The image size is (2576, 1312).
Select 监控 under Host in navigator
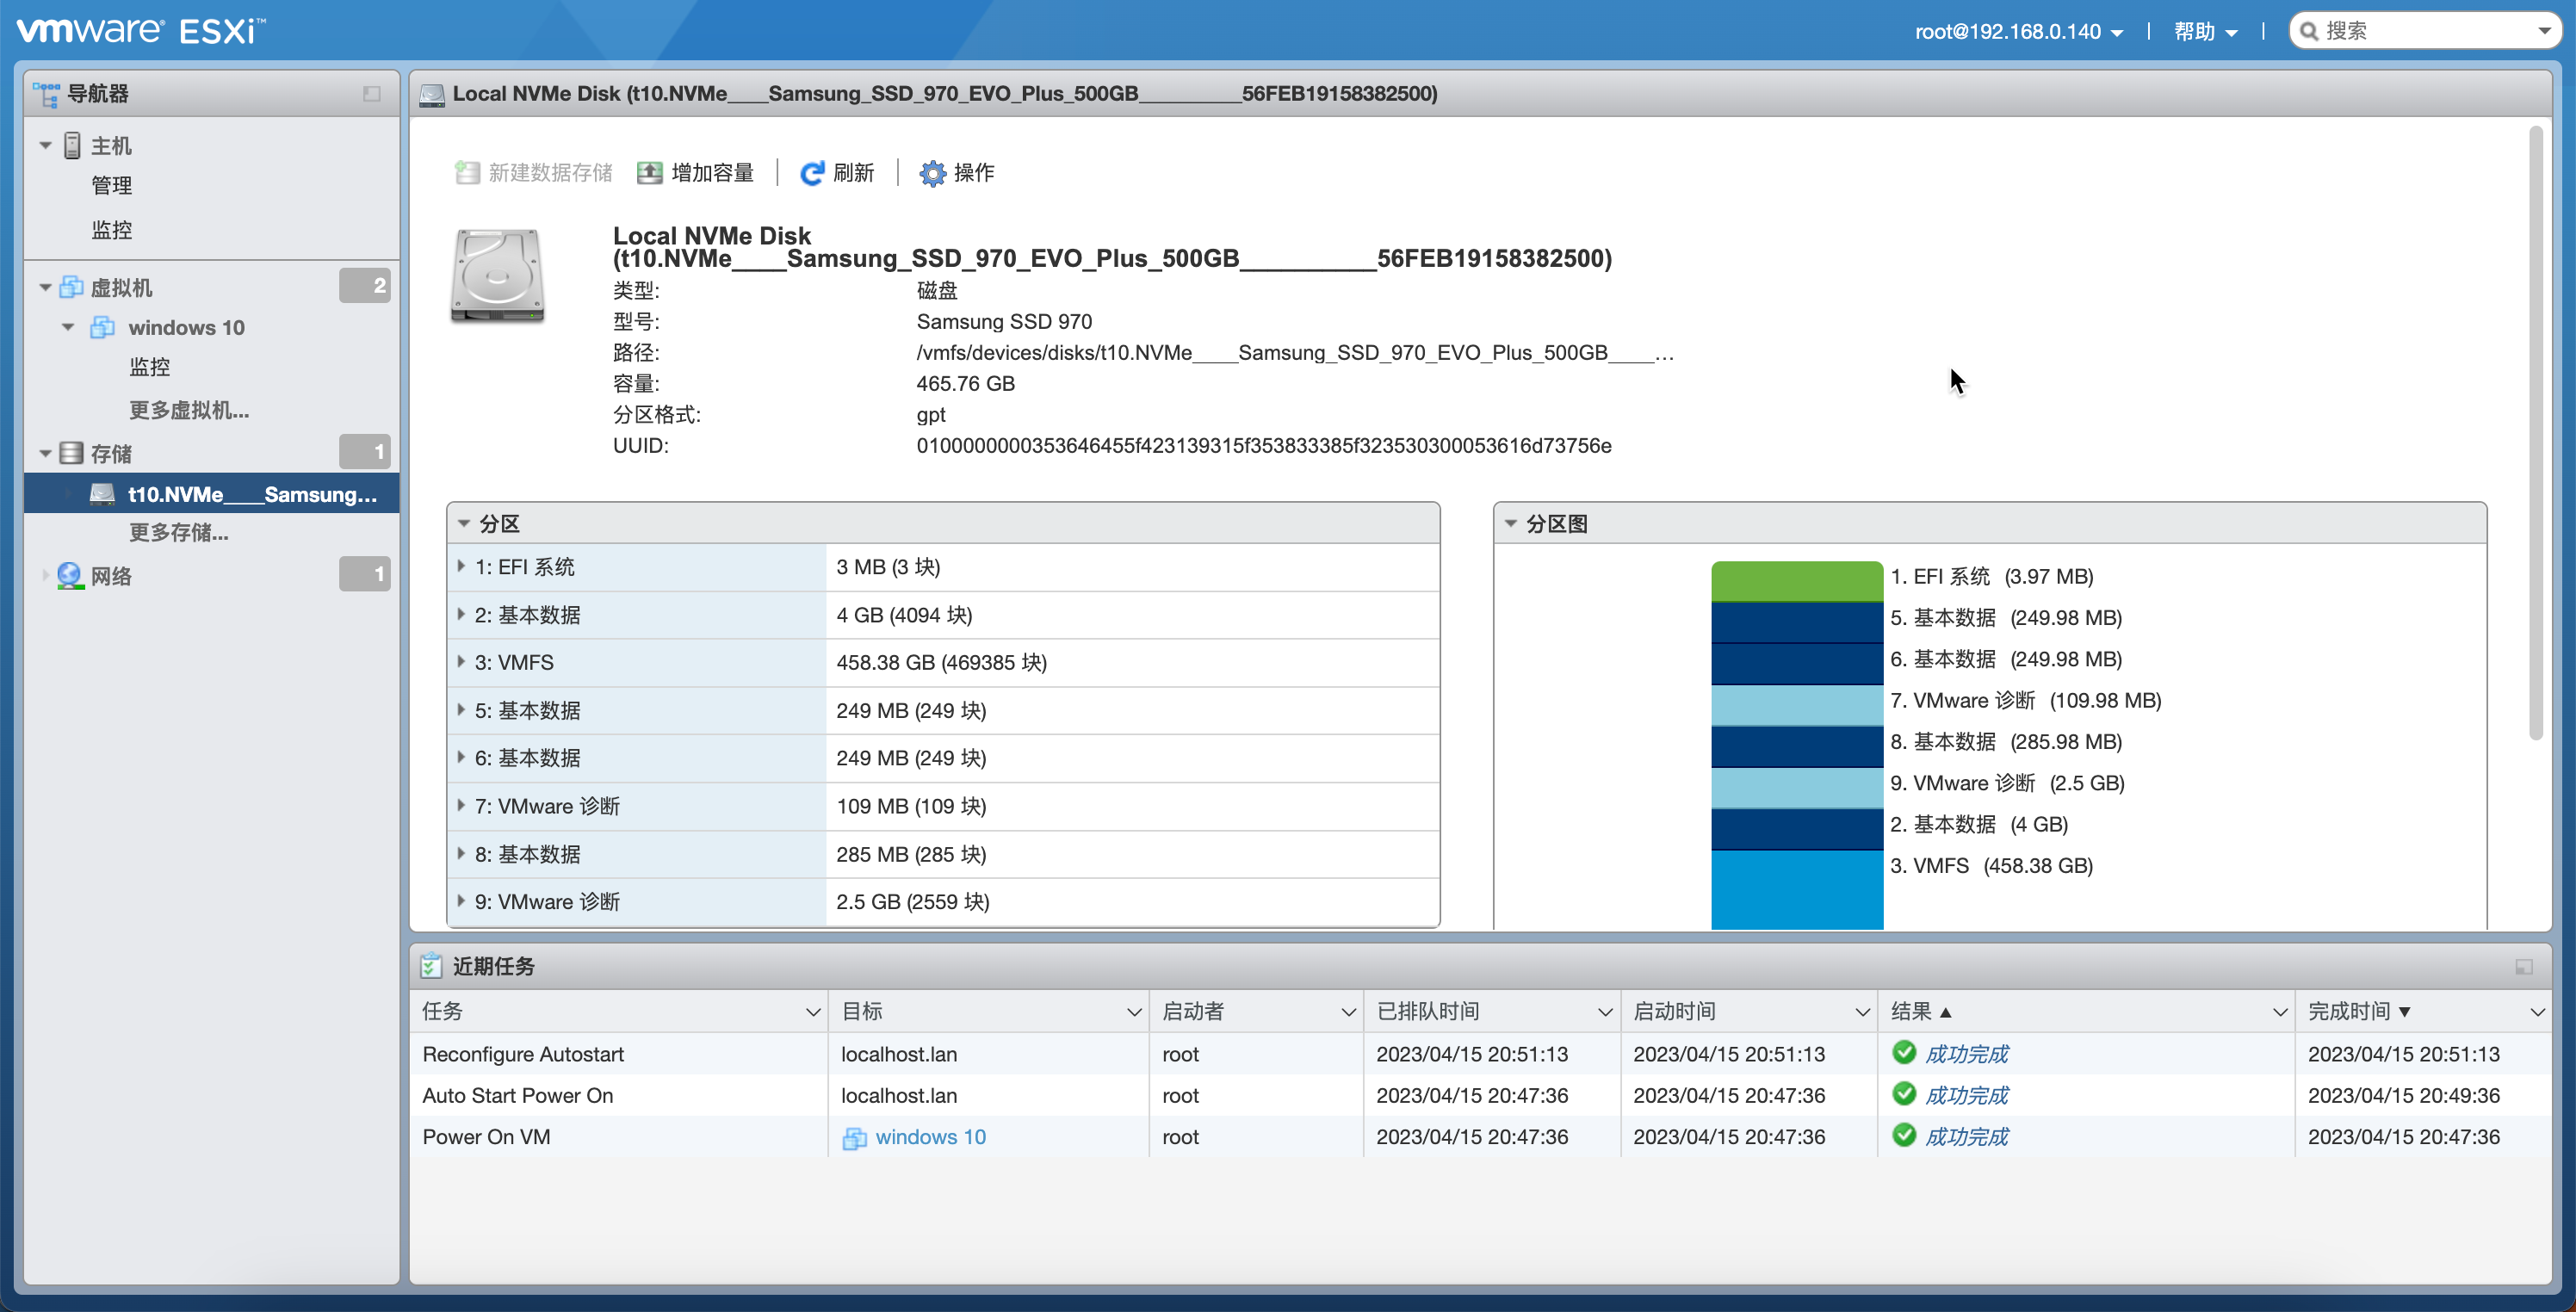point(111,230)
